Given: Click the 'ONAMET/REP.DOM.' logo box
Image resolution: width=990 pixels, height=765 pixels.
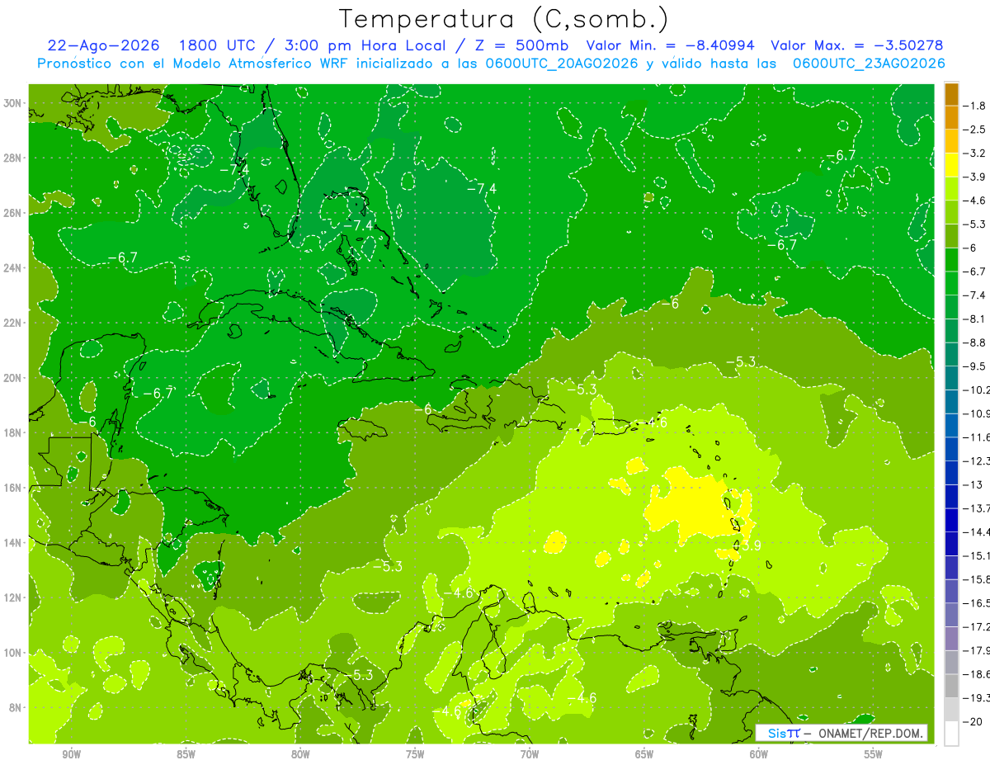Looking at the screenshot, I should coord(841,733).
